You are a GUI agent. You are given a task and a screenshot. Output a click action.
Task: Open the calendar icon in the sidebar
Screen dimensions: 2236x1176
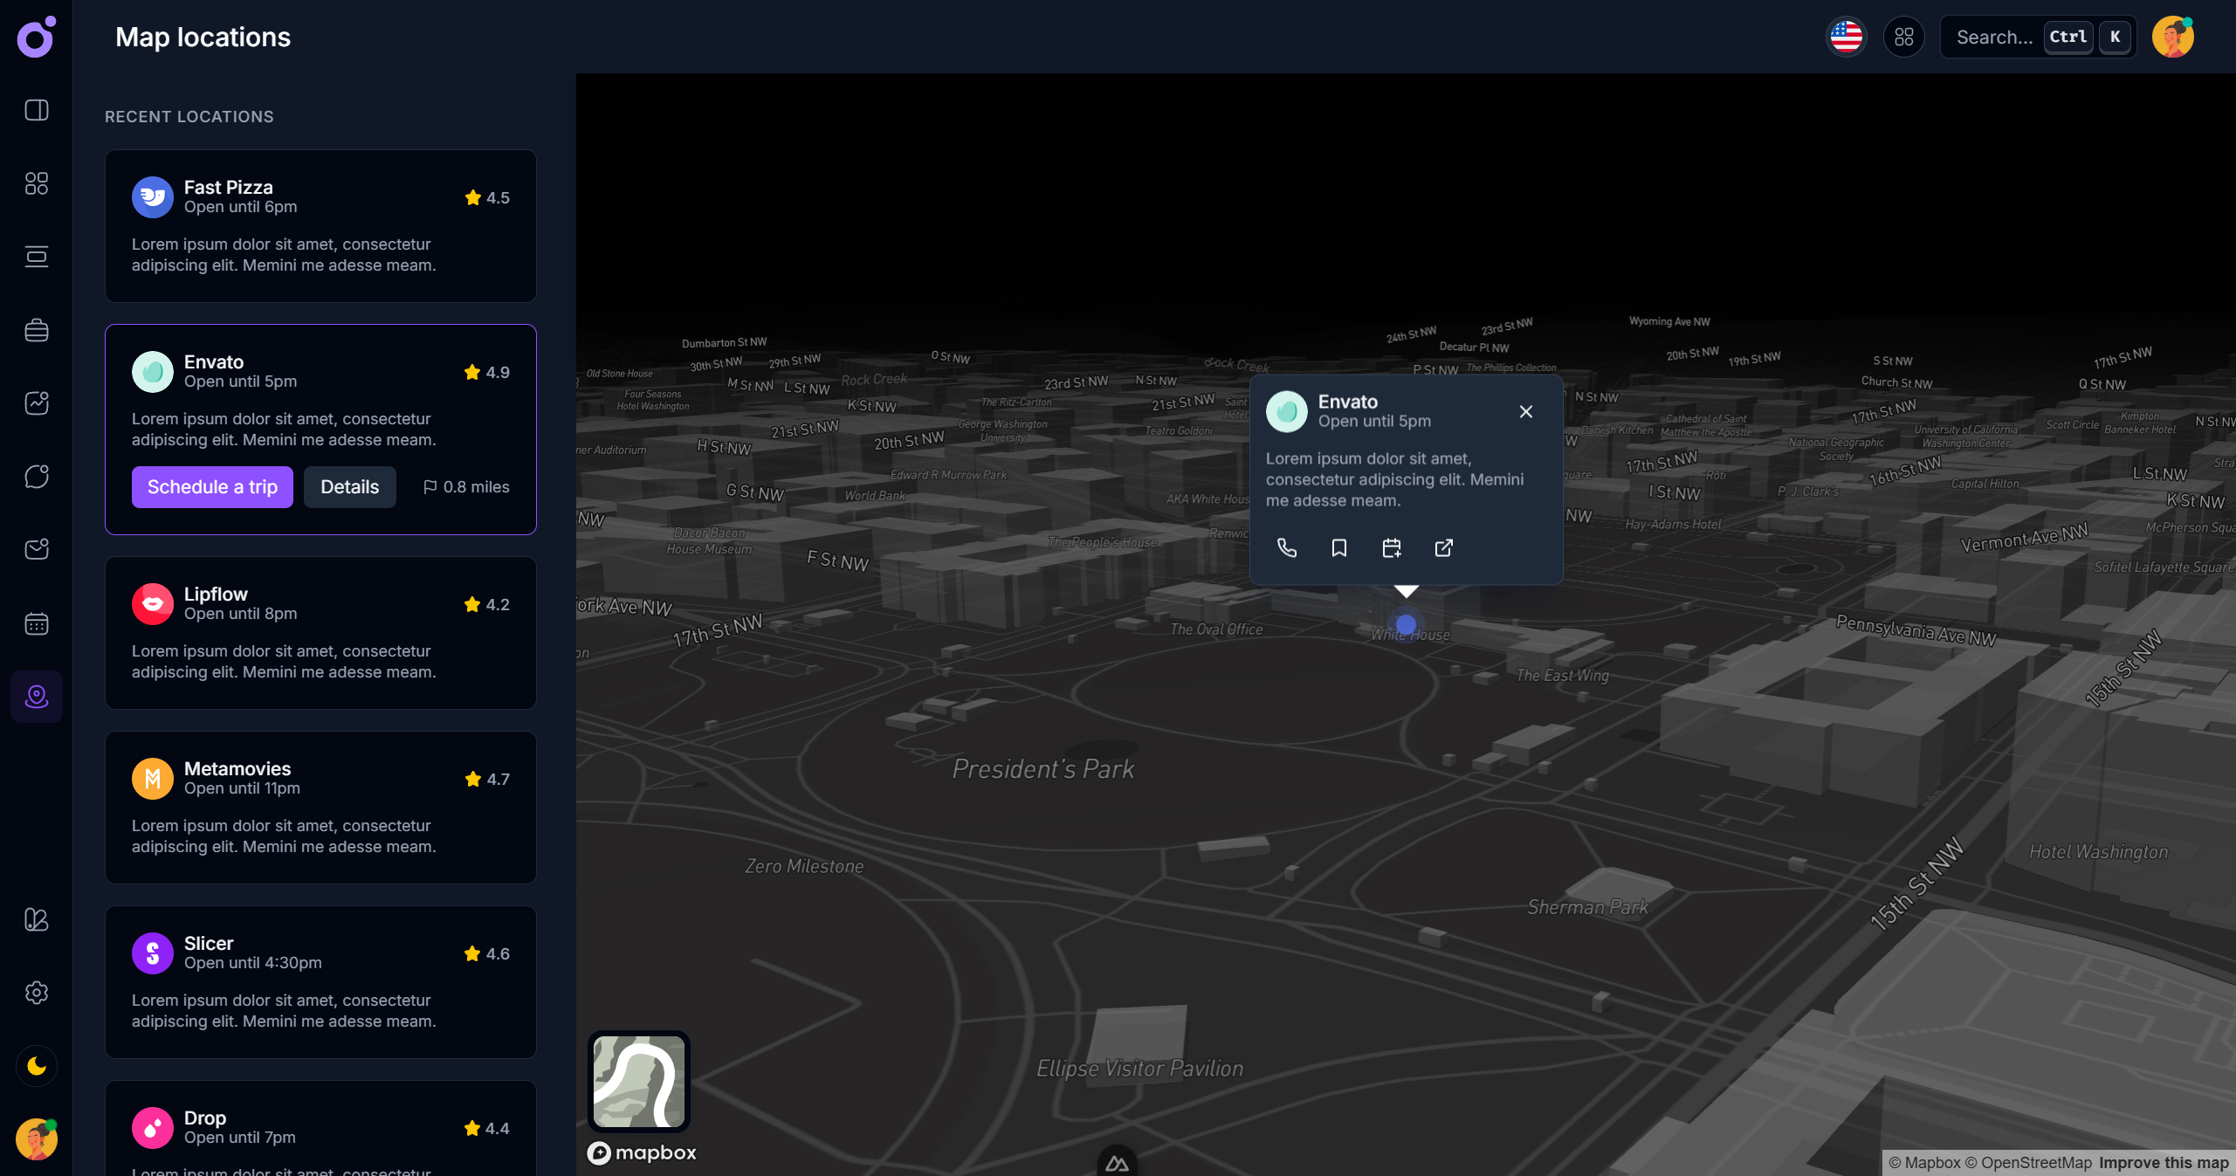(37, 622)
